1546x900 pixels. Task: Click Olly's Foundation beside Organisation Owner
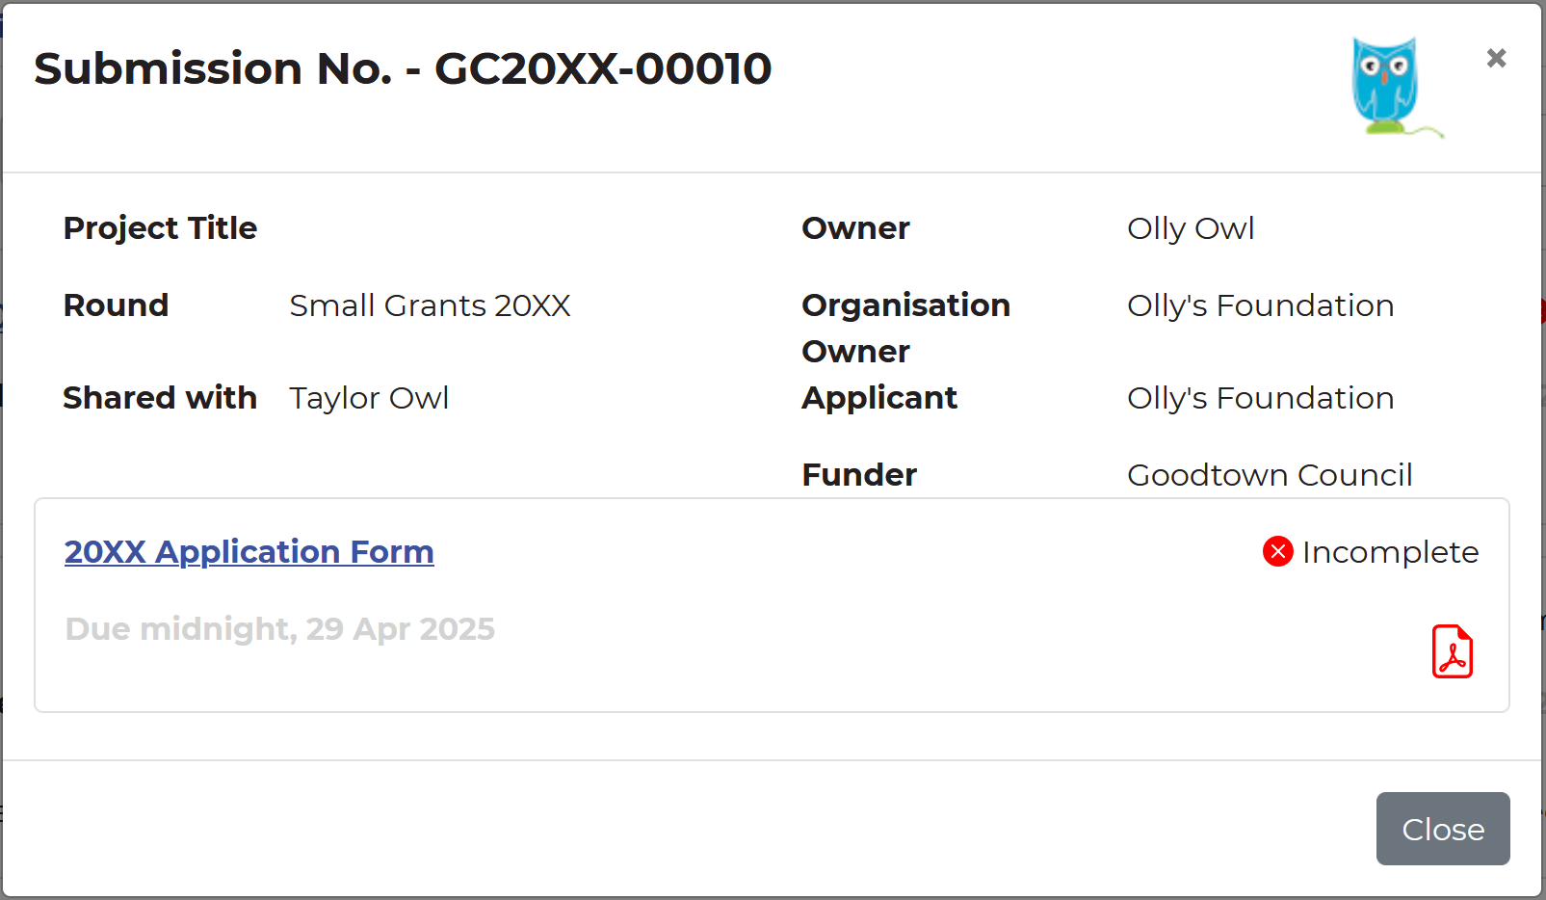click(x=1260, y=305)
